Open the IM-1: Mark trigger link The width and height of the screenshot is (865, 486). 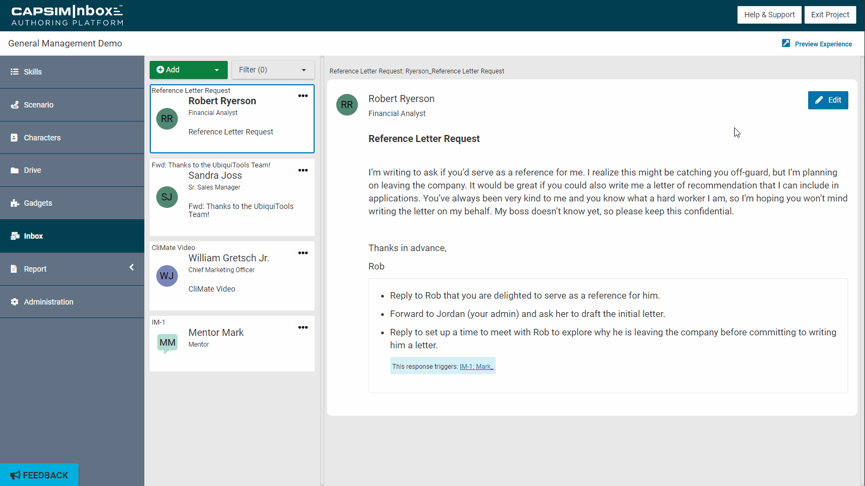coord(476,366)
